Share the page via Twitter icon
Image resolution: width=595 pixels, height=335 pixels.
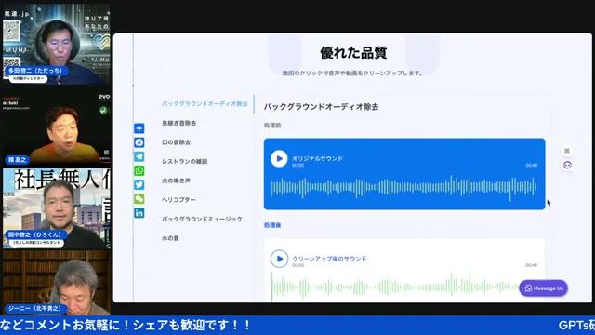pos(139,184)
